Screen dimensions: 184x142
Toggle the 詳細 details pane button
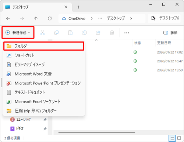click(170, 33)
